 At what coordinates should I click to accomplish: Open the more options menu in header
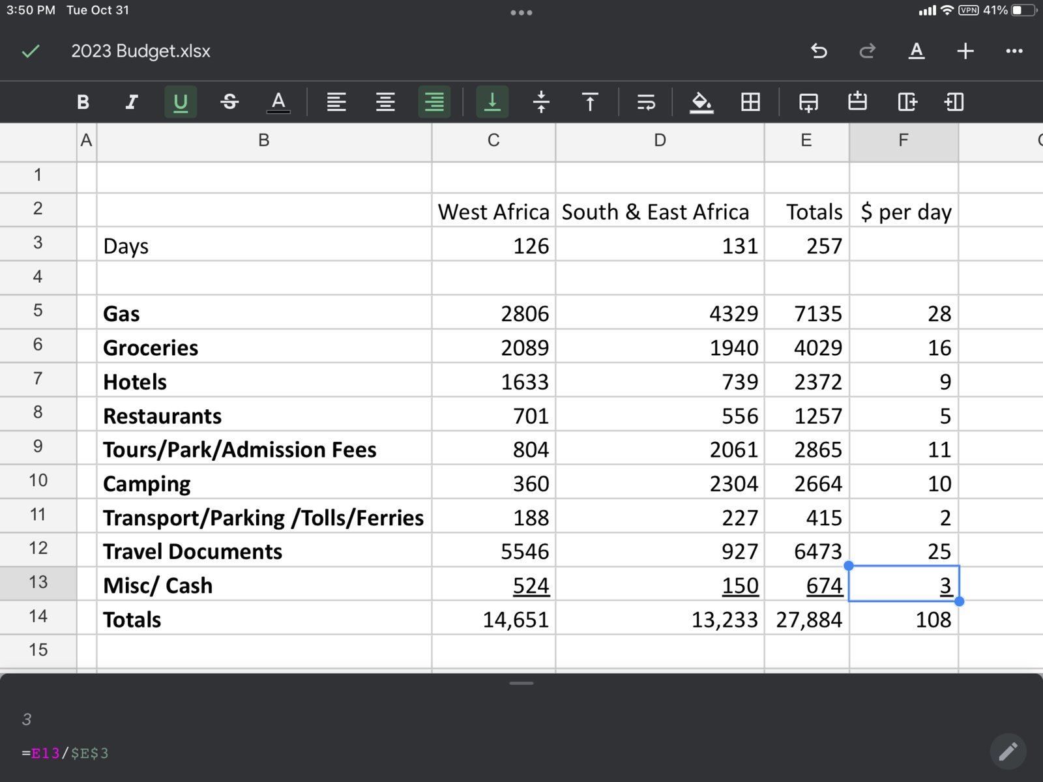(x=1014, y=51)
